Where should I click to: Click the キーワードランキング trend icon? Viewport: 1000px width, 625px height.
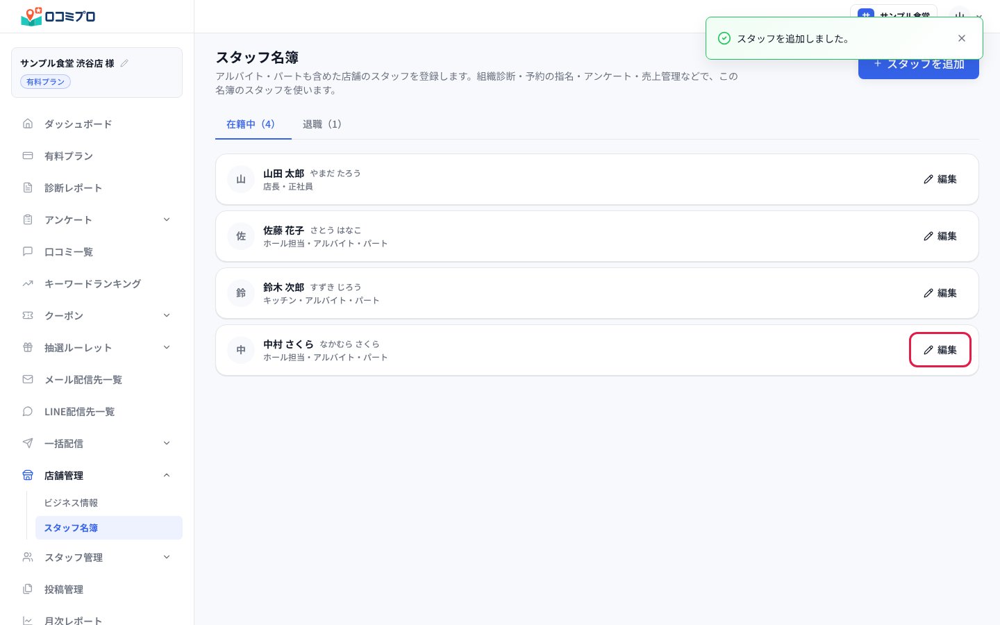click(x=28, y=283)
